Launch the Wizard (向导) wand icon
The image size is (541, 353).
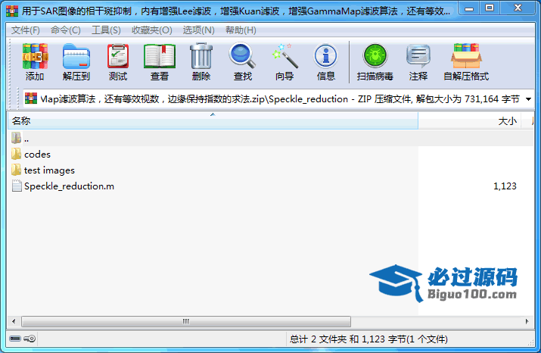tap(284, 56)
